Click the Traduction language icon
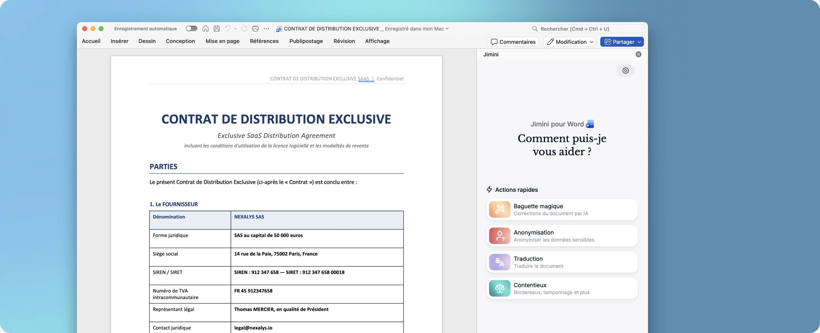 [500, 262]
